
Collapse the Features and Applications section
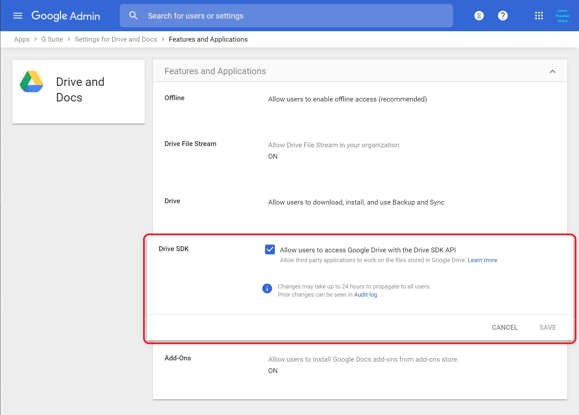pyautogui.click(x=552, y=71)
